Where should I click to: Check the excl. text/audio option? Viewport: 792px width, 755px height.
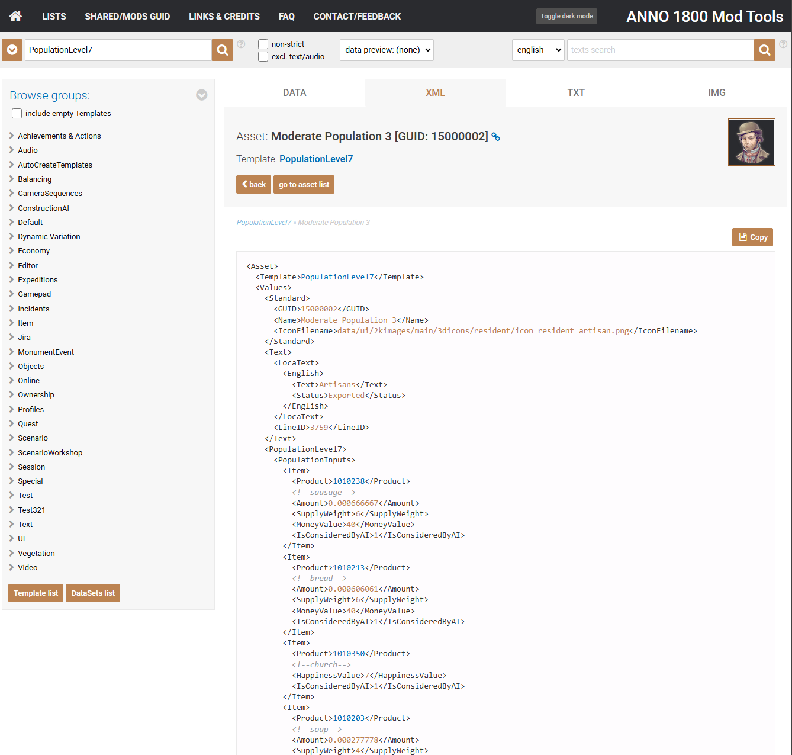click(263, 57)
